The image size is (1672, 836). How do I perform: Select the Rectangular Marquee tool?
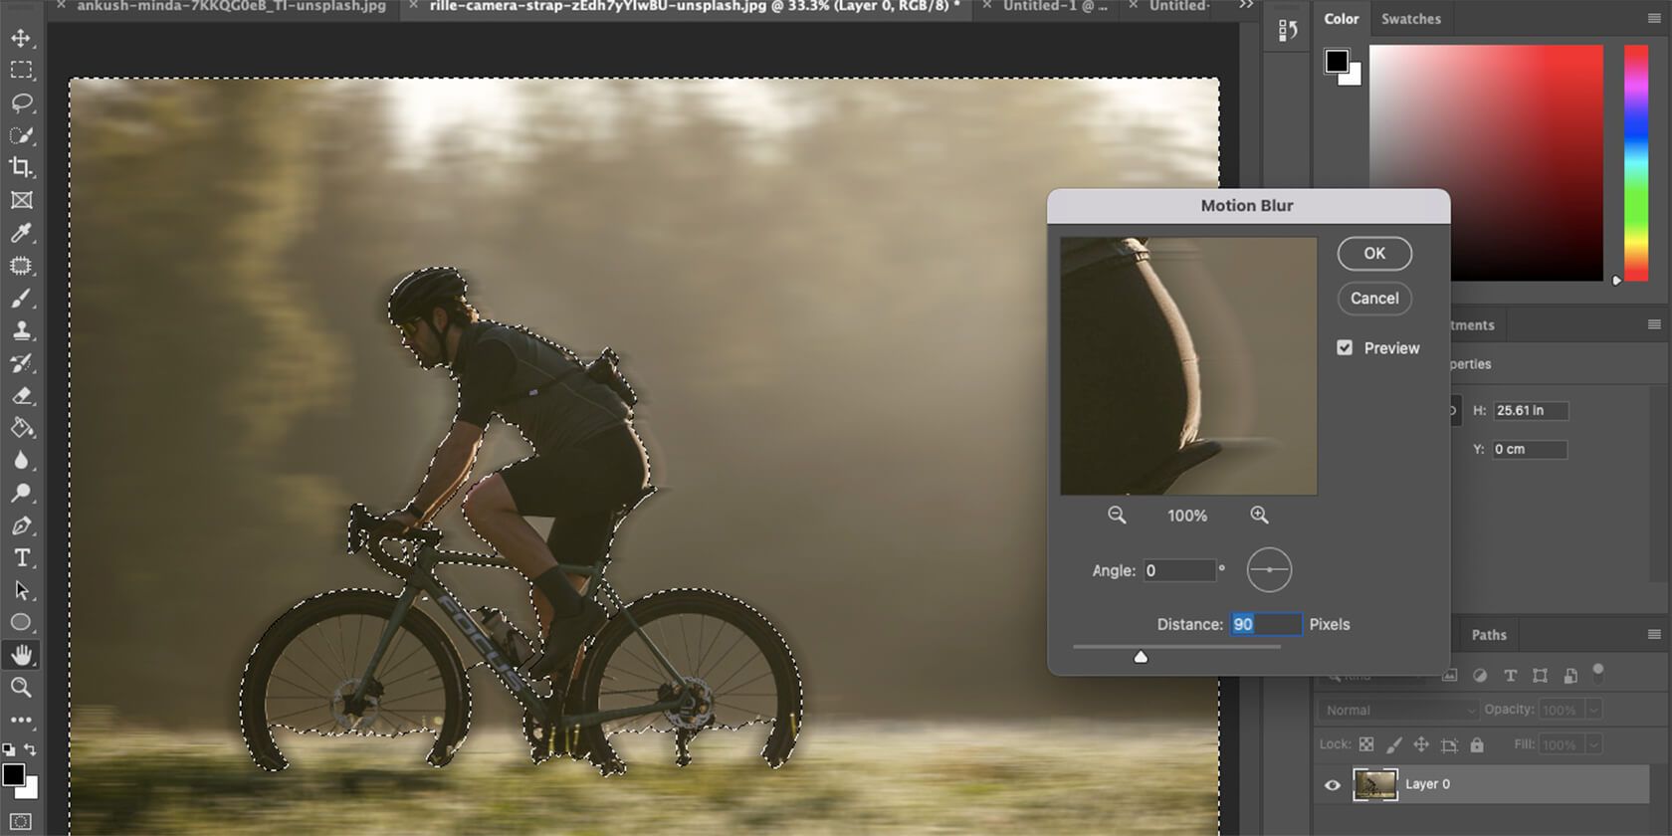[21, 71]
